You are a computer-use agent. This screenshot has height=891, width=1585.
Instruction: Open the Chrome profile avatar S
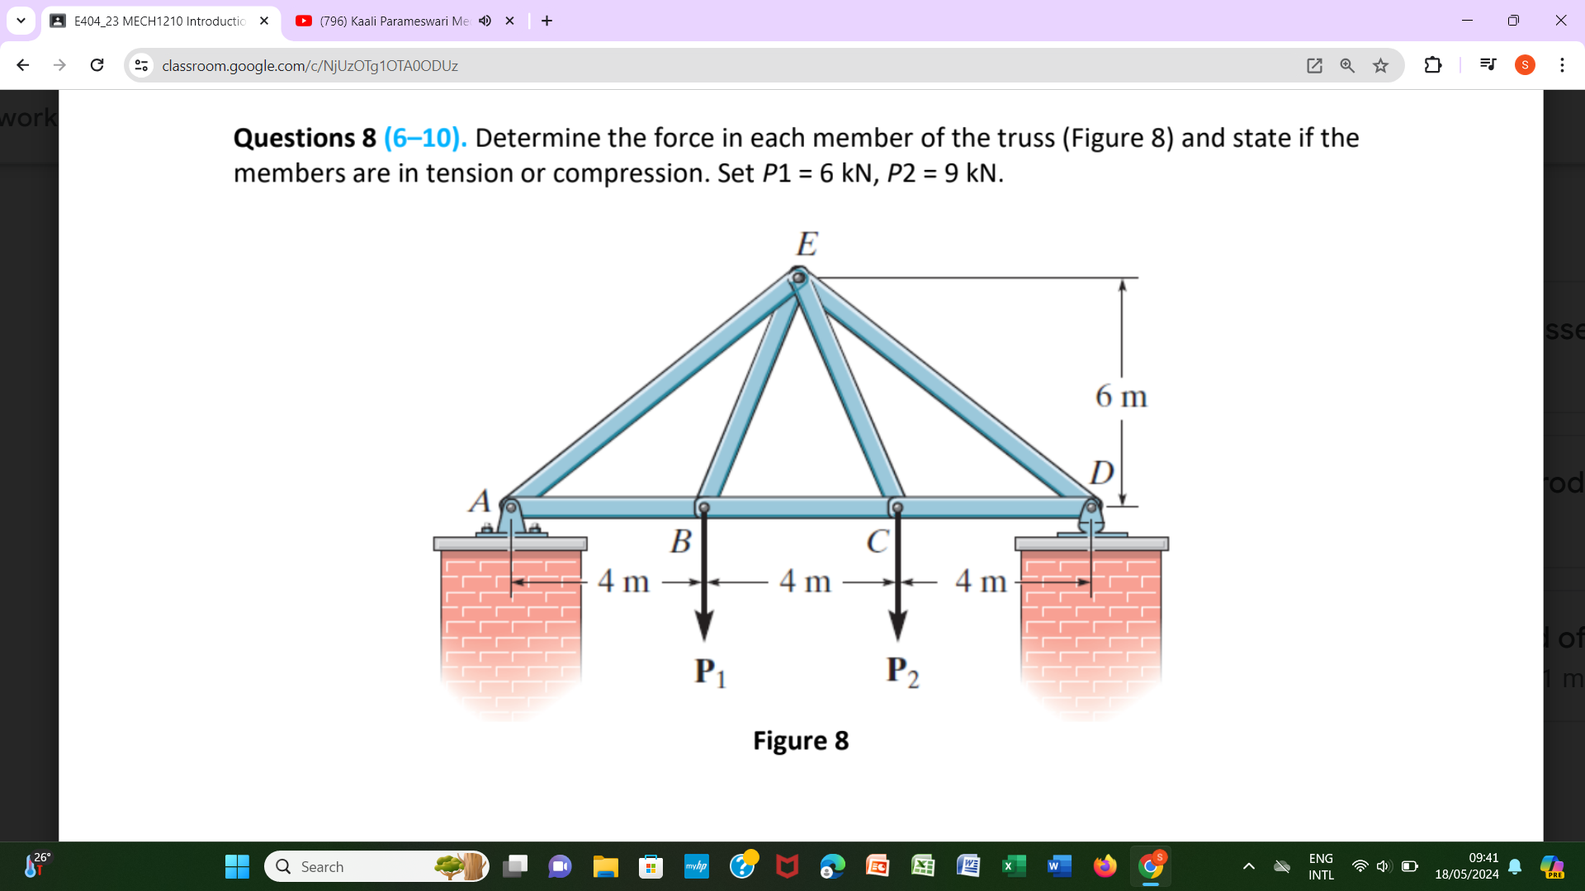point(1524,65)
